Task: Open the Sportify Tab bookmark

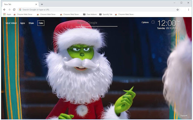Action: tap(106, 14)
